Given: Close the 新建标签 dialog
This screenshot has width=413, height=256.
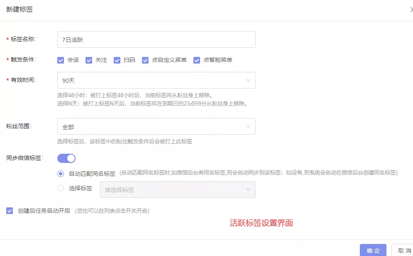Looking at the screenshot, I should coord(411,10).
